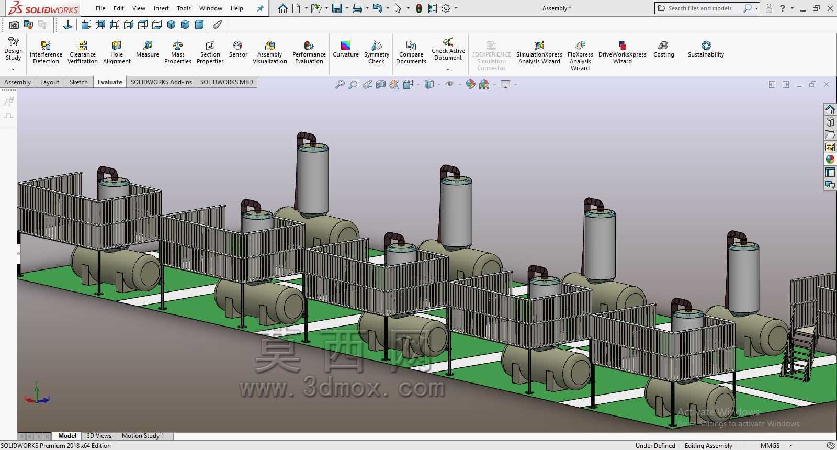The width and height of the screenshot is (837, 450).
Task: Switch to the SOLIDWORKS MBD tab
Action: click(x=227, y=82)
